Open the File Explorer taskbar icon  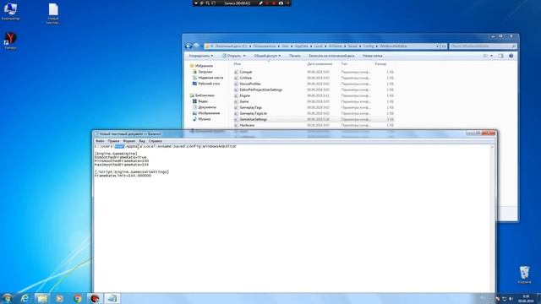42,298
